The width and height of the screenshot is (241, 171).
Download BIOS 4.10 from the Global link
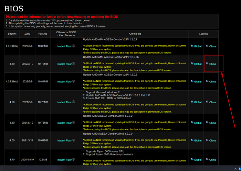click(x=198, y=123)
